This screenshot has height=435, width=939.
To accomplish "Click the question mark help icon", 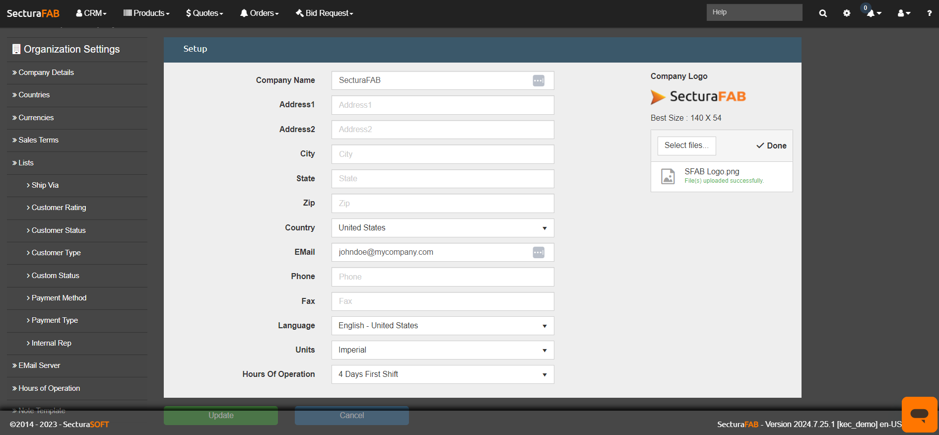I will click(x=929, y=13).
